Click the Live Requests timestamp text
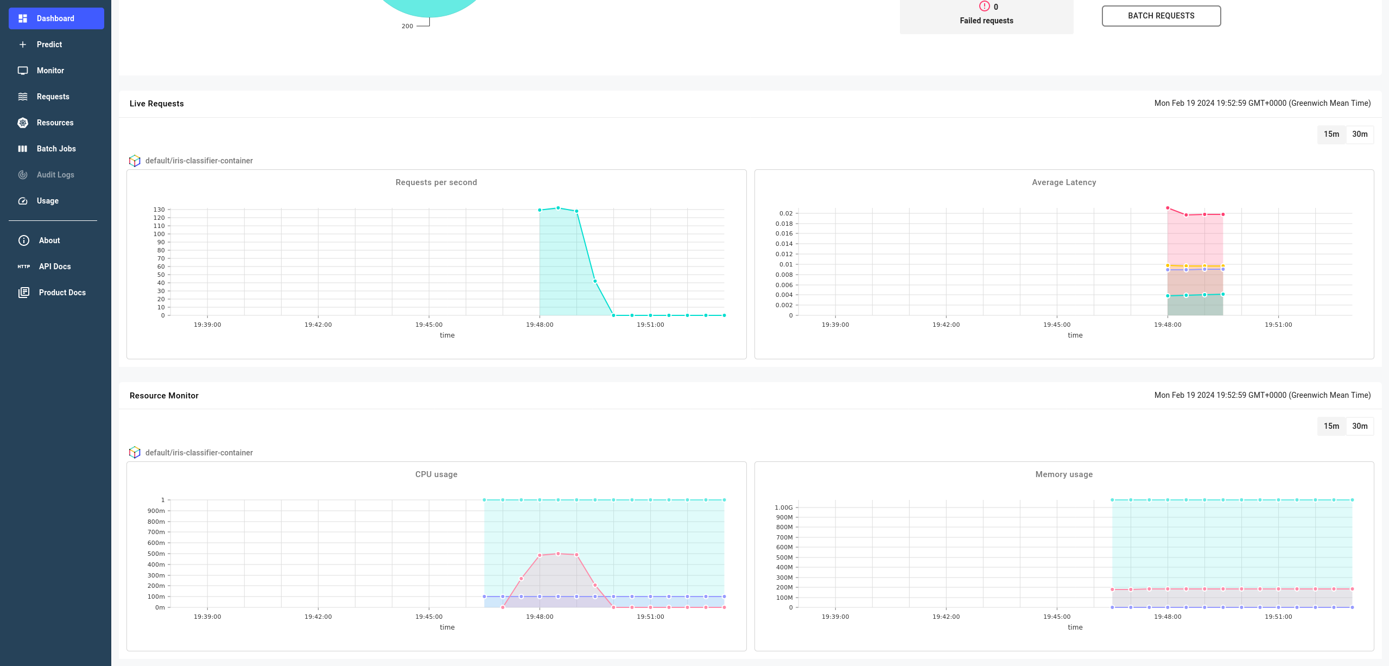Viewport: 1389px width, 666px height. 1262,103
